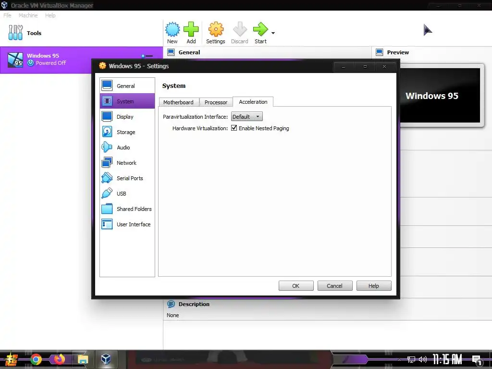Click the General section header in details
492x369 pixels.
pyautogui.click(x=189, y=52)
